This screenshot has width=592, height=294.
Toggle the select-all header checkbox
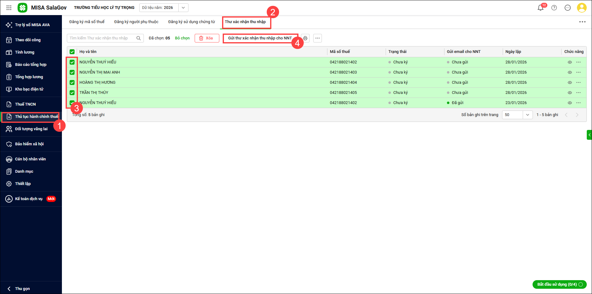(x=72, y=52)
